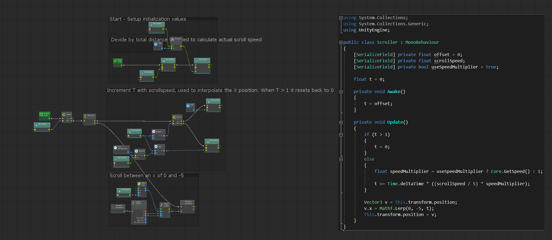The width and height of the screenshot is (552, 240).
Task: Select the Set Variable node beside the Increment Float
Action: coord(213,106)
